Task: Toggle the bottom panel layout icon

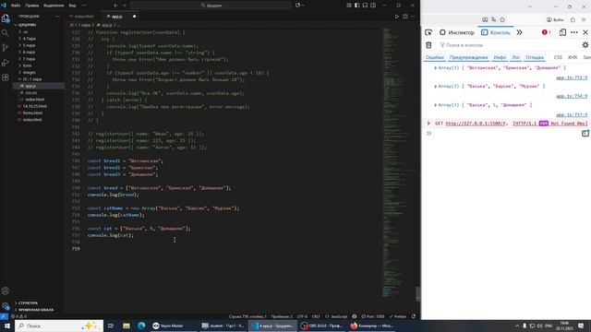Action: point(365,6)
